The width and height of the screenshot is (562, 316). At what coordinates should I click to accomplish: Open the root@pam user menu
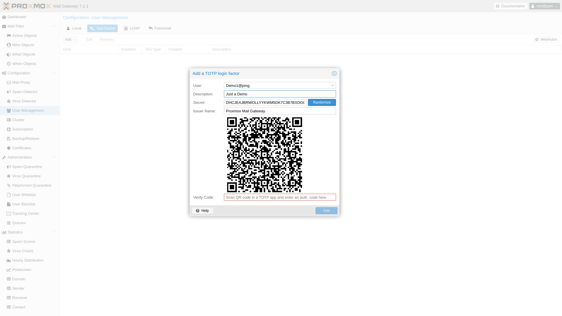point(544,6)
